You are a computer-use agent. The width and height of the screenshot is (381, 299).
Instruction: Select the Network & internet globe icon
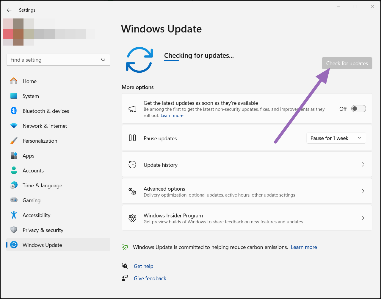tap(14, 126)
